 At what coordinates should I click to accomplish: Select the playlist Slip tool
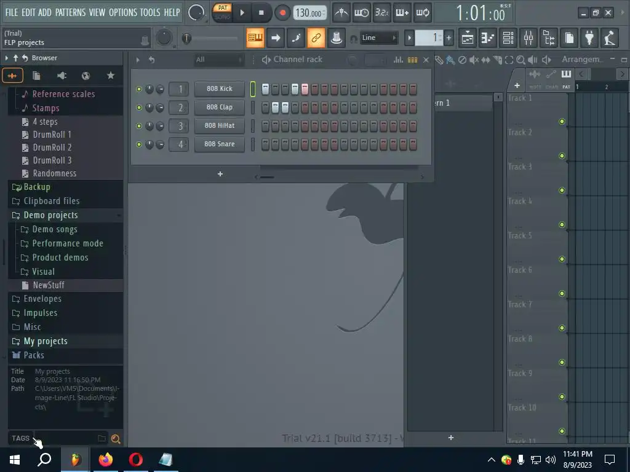486,60
